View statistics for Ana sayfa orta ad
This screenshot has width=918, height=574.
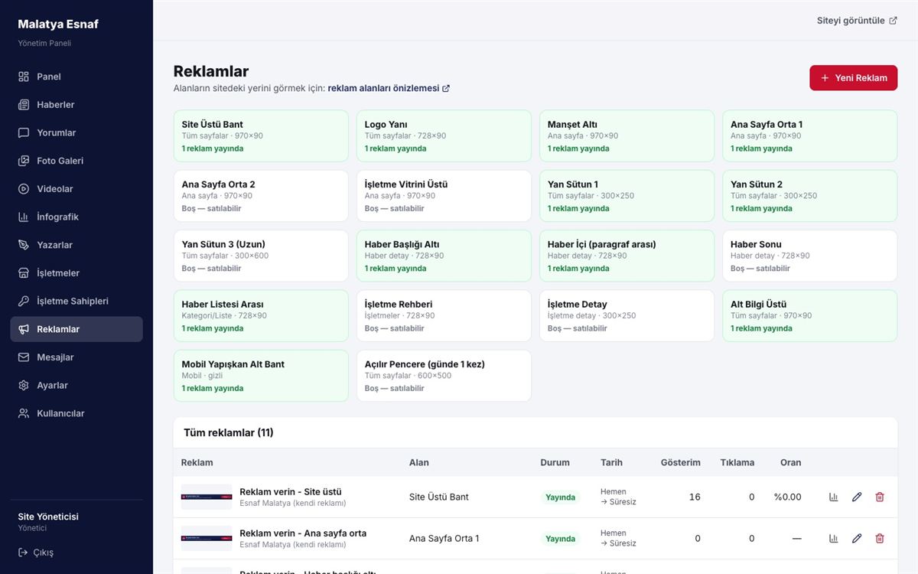(834, 538)
